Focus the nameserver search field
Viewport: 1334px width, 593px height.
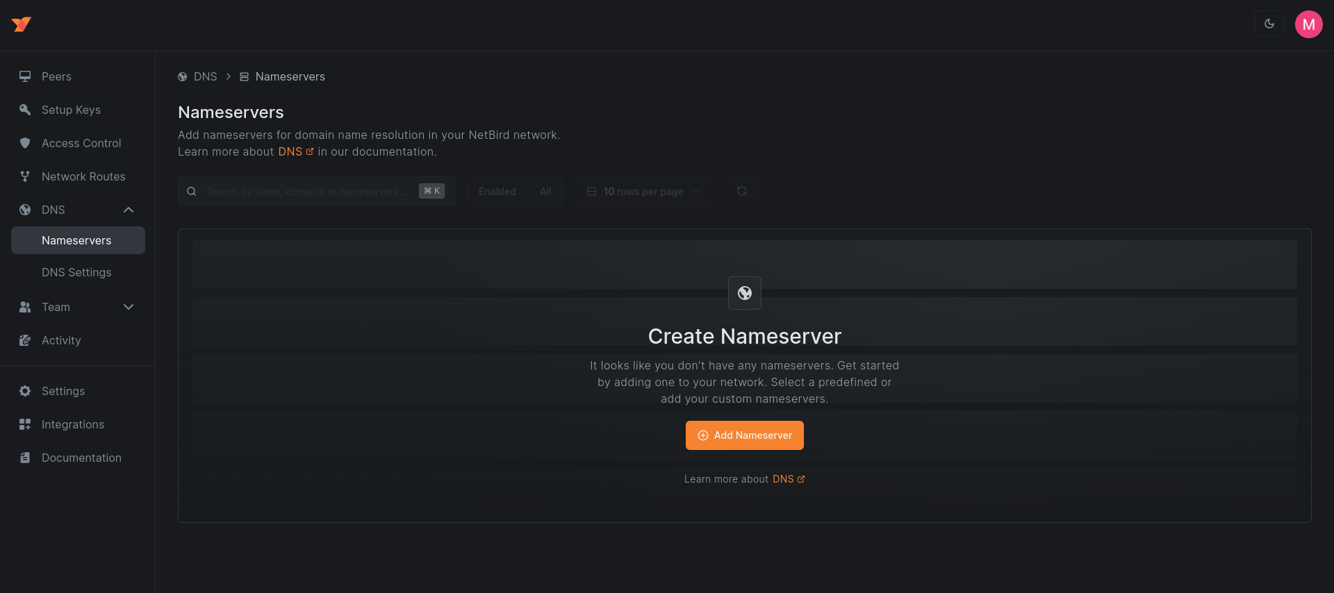pos(306,192)
